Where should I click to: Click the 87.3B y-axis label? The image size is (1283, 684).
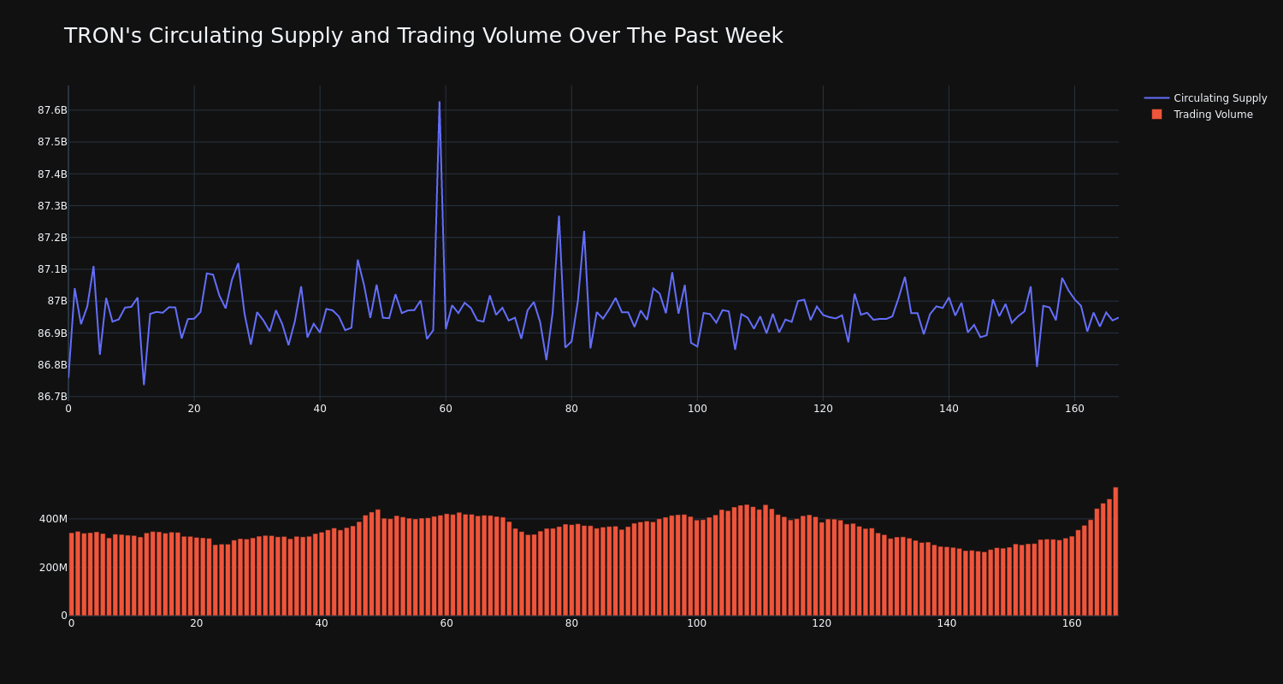coord(52,206)
